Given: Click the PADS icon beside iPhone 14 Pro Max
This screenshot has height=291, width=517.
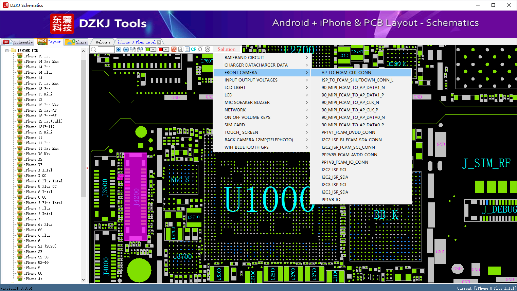Looking at the screenshot, I should (20, 61).
